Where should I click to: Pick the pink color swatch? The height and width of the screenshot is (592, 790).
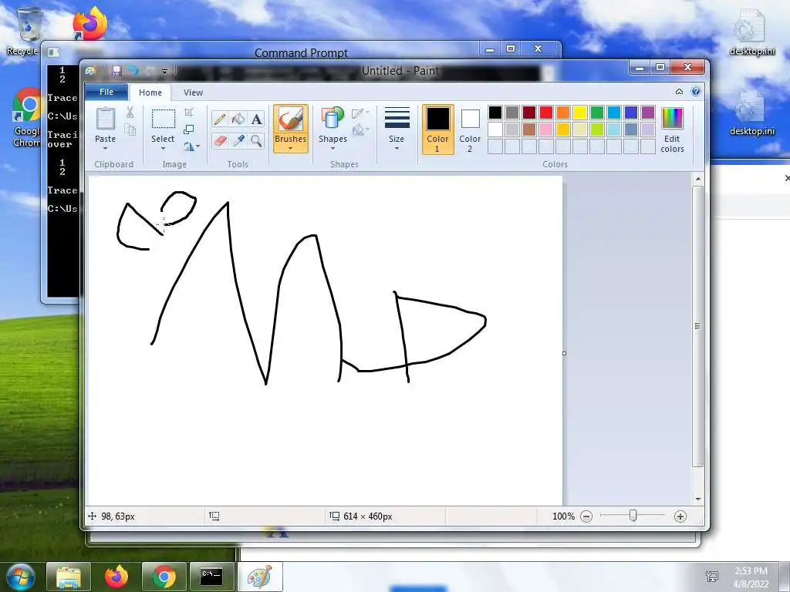click(546, 129)
